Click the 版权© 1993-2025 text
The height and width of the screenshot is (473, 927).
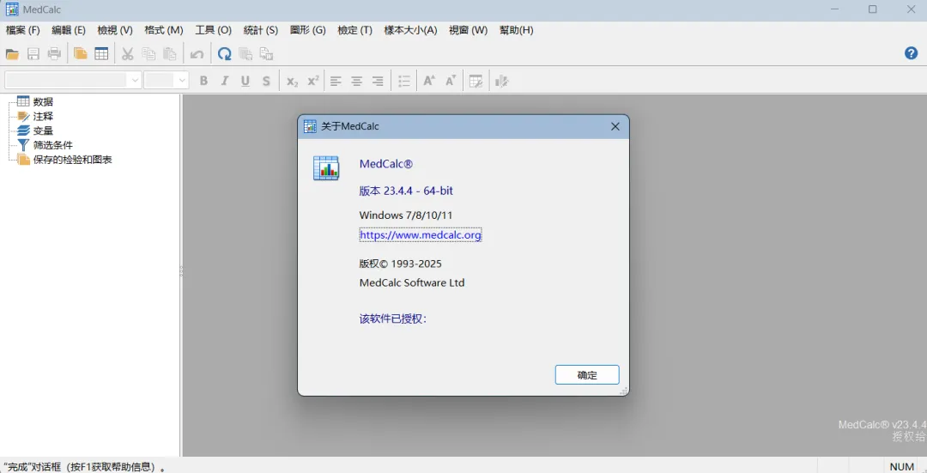pos(400,264)
